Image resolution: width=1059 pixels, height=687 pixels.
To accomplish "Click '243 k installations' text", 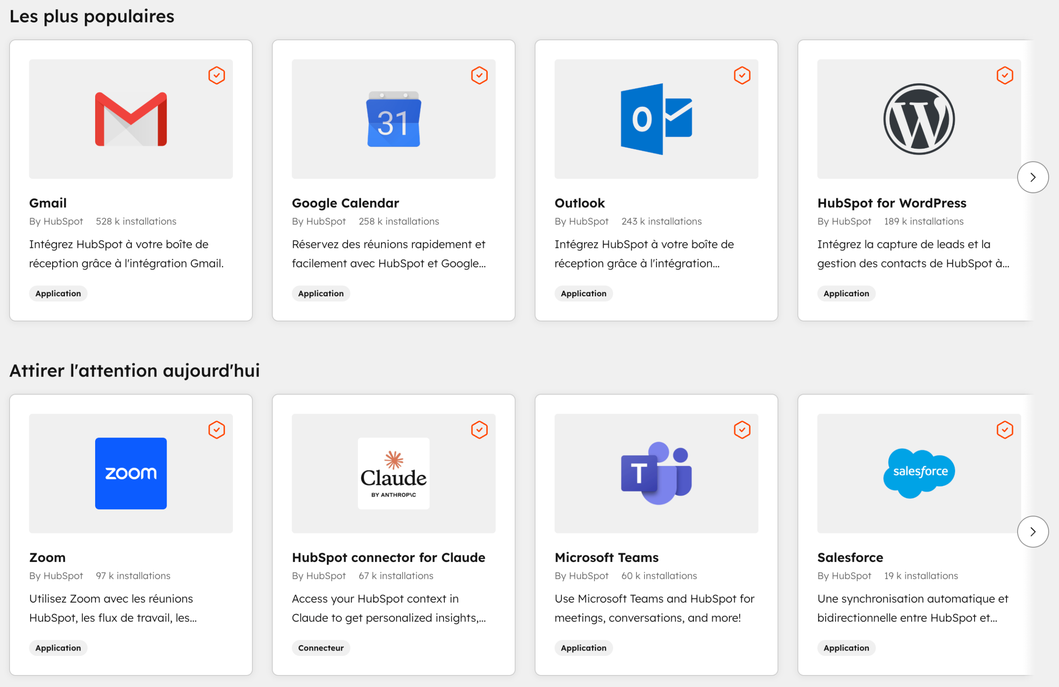I will click(661, 221).
